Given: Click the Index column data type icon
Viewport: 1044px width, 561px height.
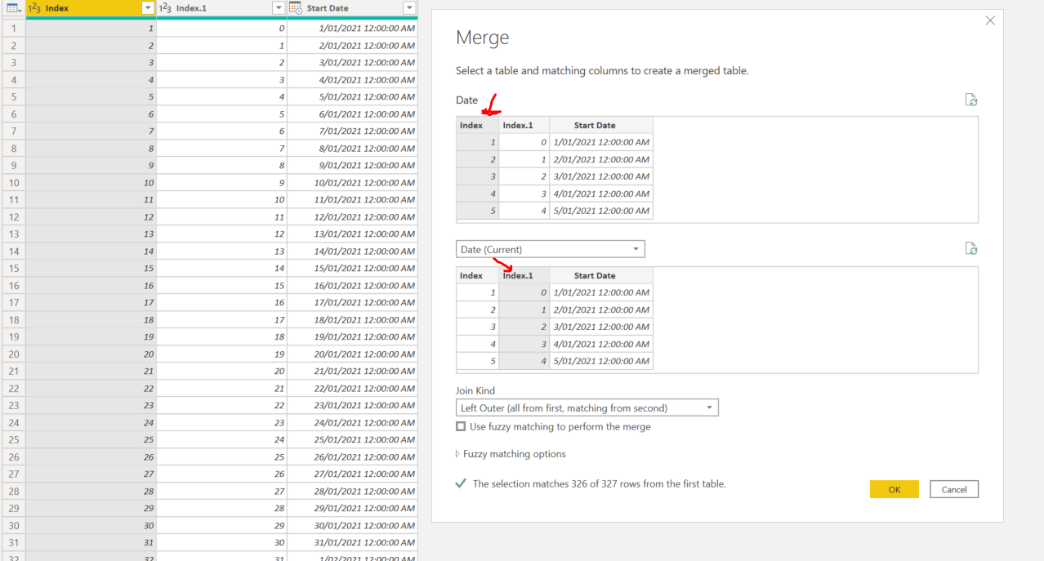Looking at the screenshot, I should (34, 8).
